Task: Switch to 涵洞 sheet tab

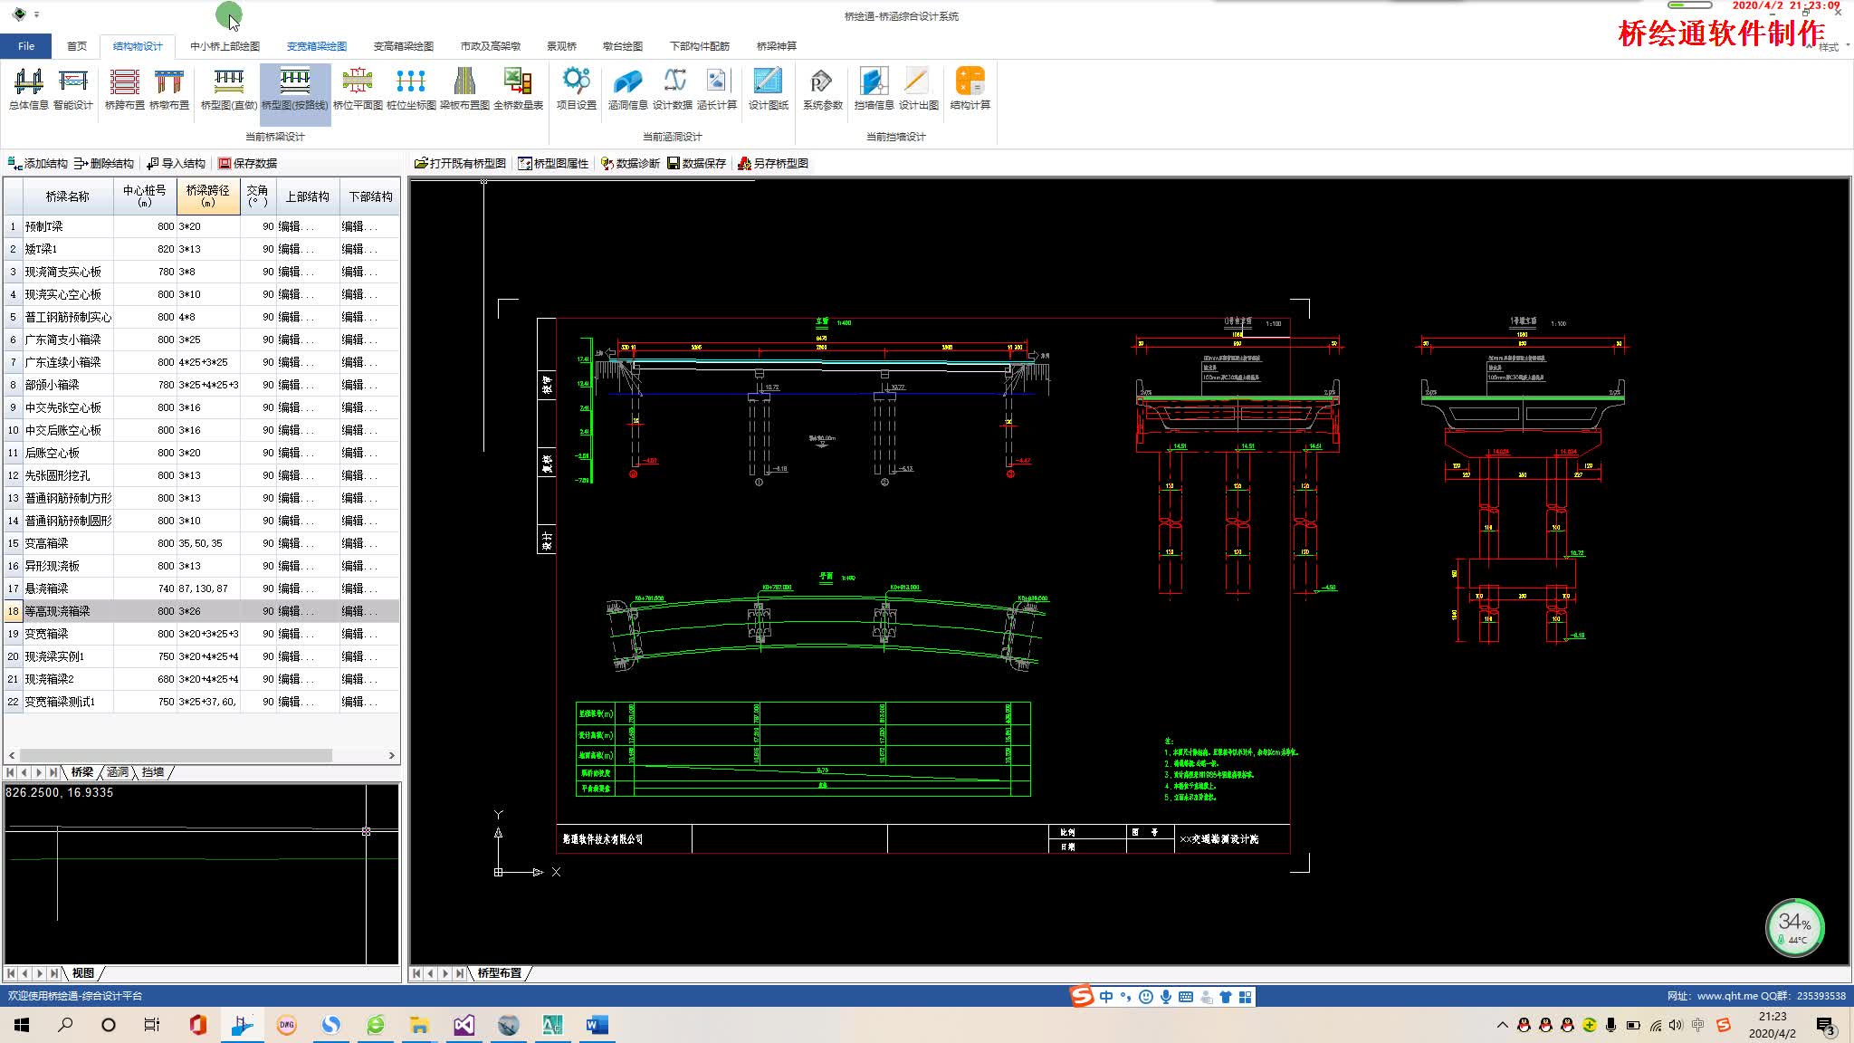Action: pyautogui.click(x=118, y=772)
